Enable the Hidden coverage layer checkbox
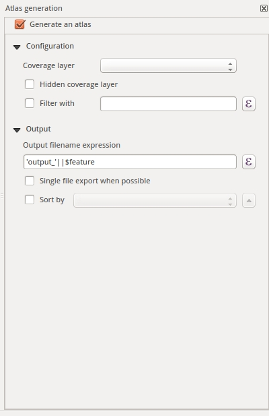269x416 pixels. coord(30,84)
